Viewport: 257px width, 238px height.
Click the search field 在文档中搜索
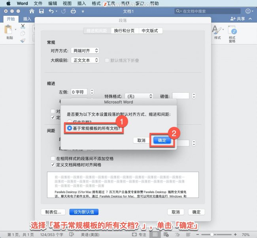pyautogui.click(x=208, y=11)
